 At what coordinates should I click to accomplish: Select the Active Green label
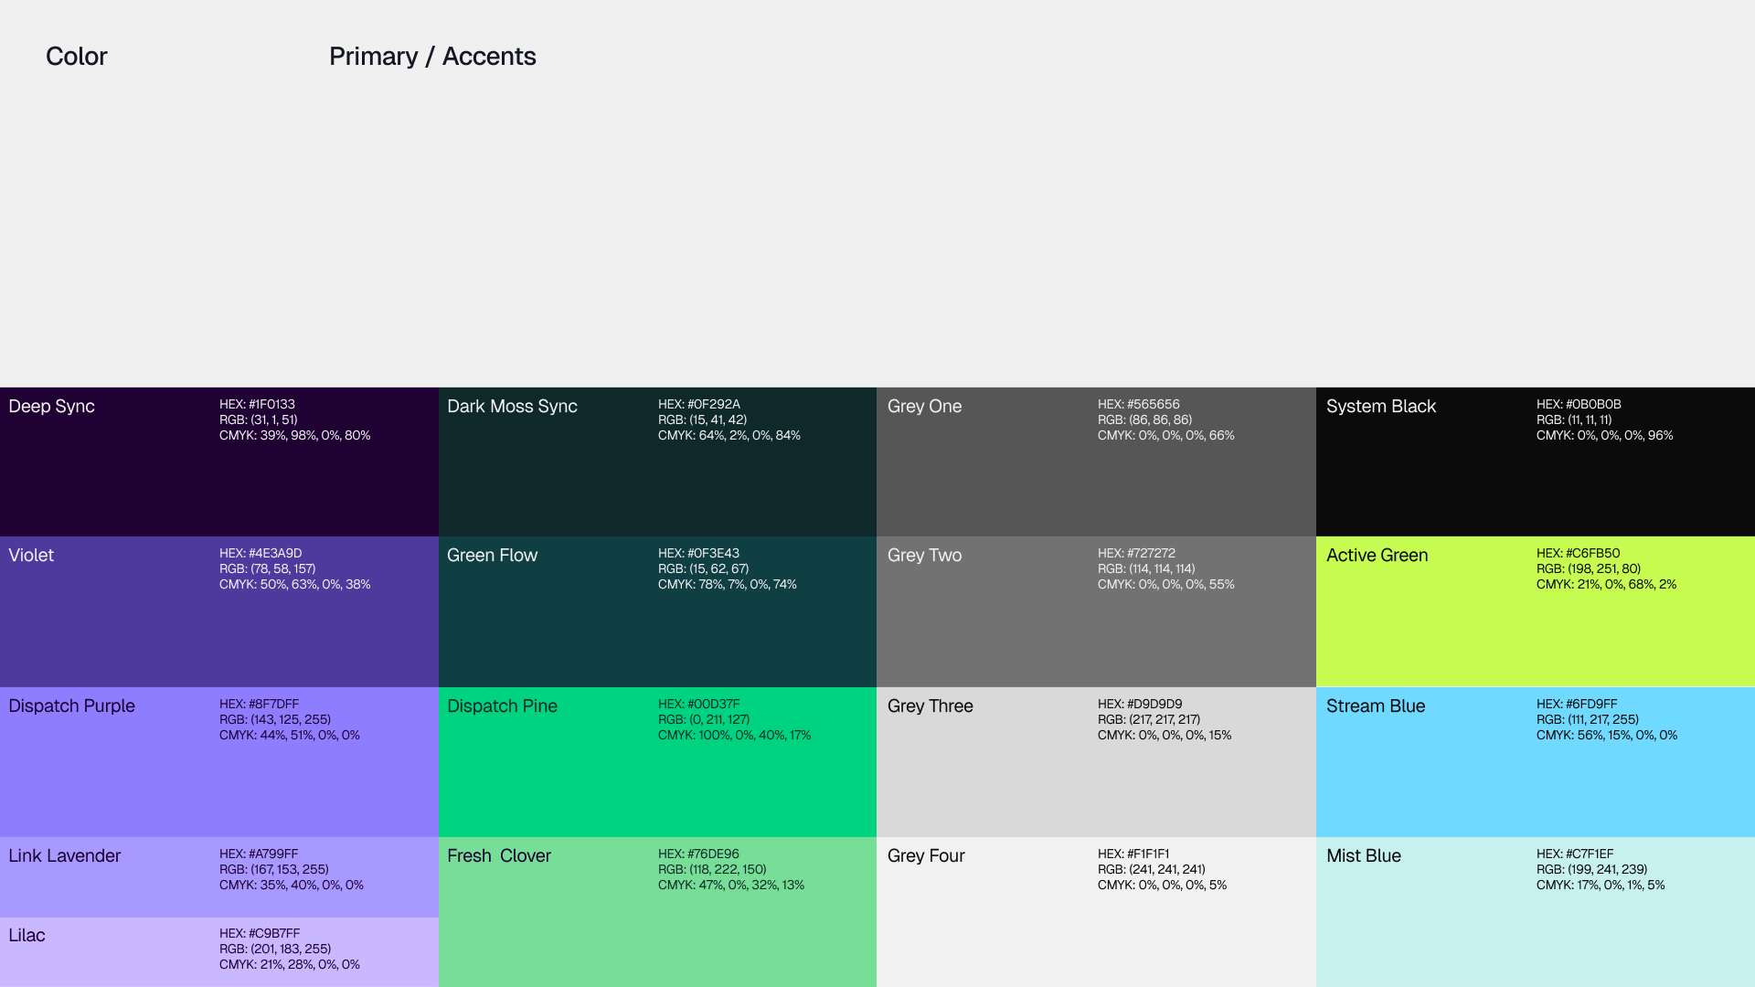point(1377,556)
